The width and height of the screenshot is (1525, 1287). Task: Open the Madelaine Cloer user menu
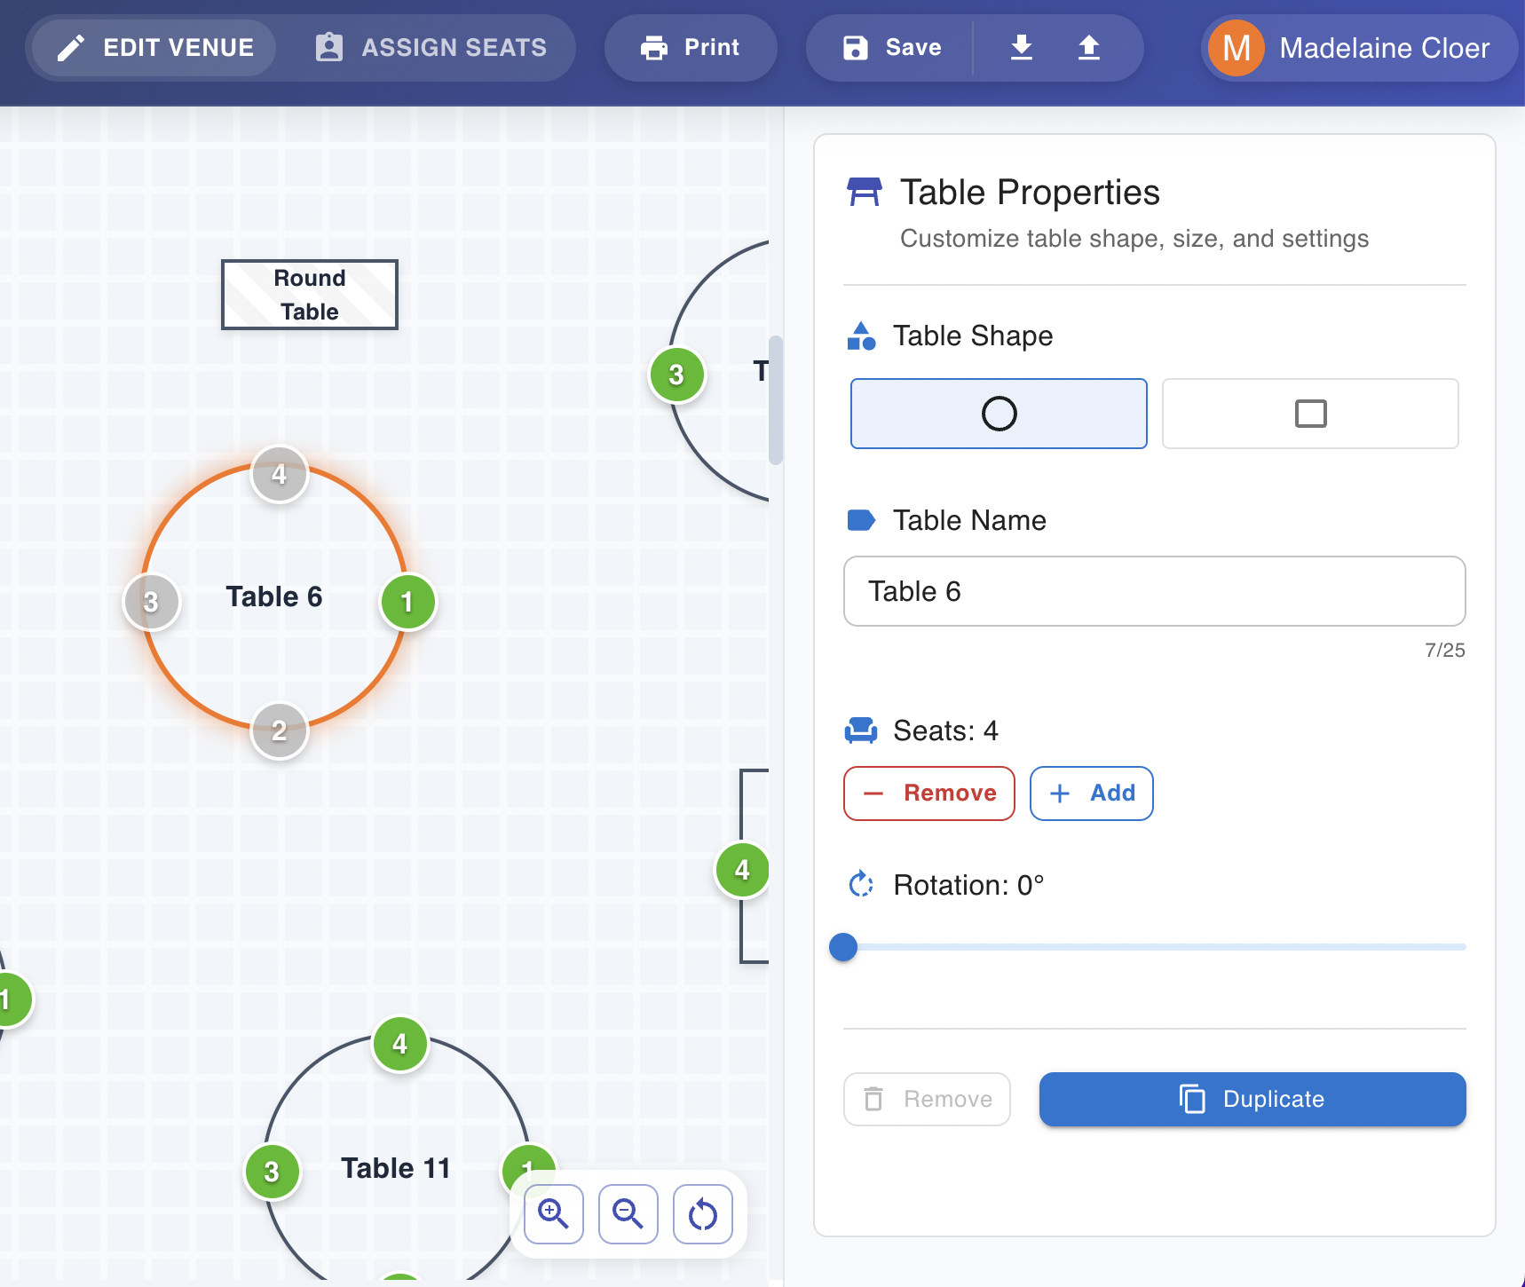coord(1358,48)
